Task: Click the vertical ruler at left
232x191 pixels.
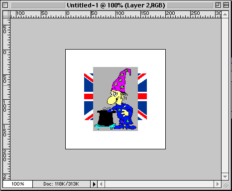Action: point(6,99)
